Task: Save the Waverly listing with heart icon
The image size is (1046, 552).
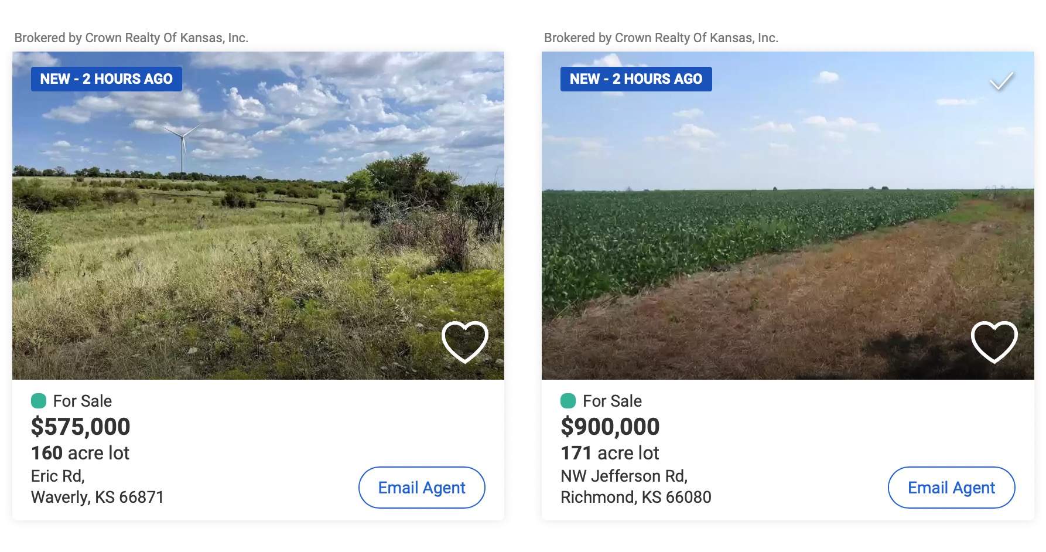Action: pyautogui.click(x=464, y=342)
